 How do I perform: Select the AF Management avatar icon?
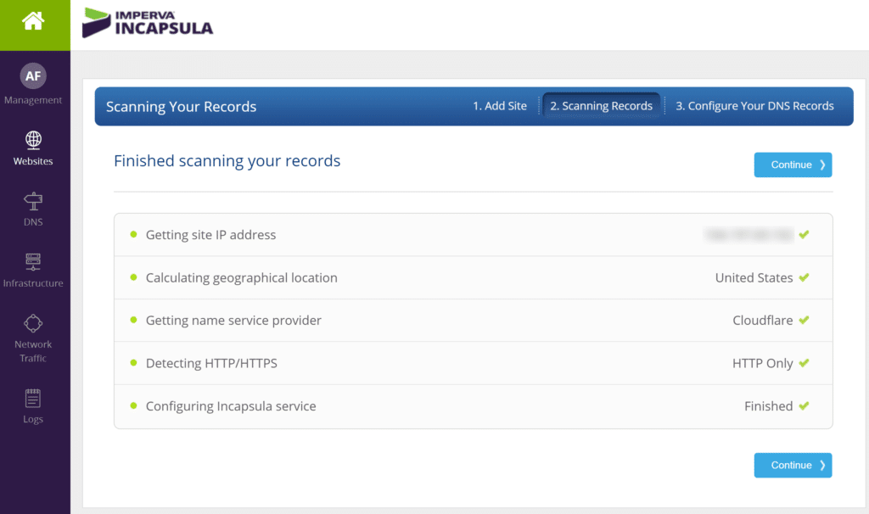34,75
